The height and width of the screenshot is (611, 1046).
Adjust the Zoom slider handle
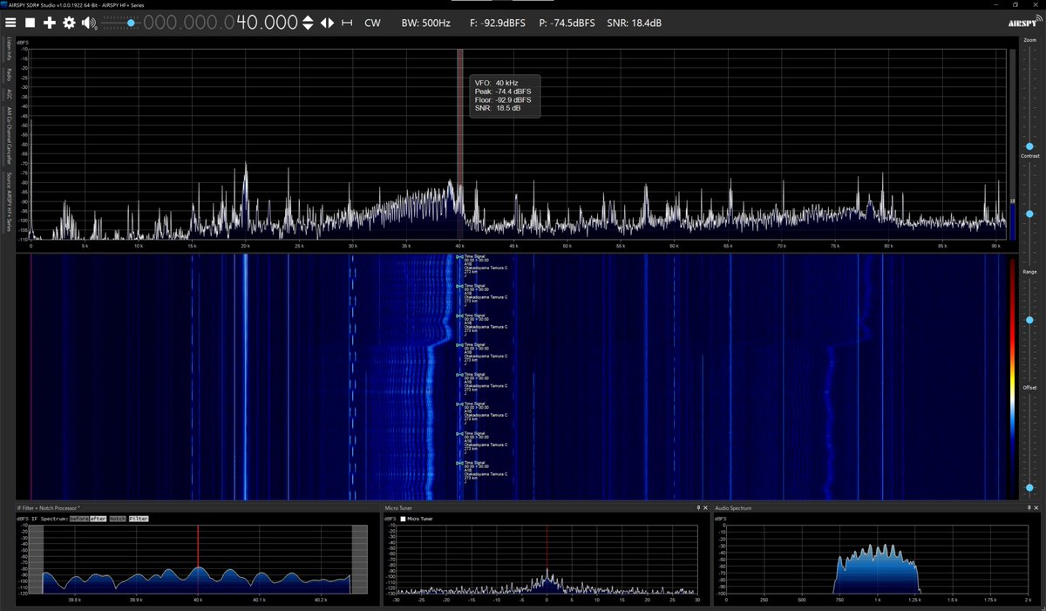click(x=1029, y=146)
